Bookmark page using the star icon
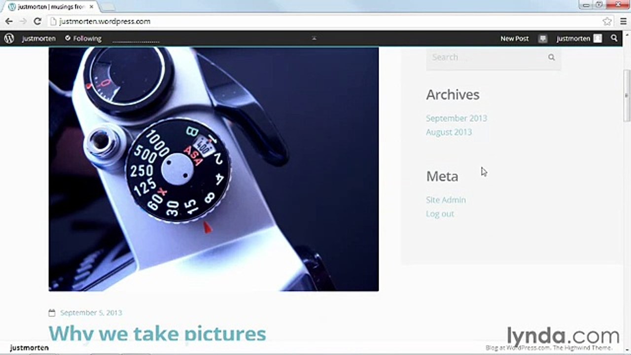The width and height of the screenshot is (631, 355). click(607, 21)
